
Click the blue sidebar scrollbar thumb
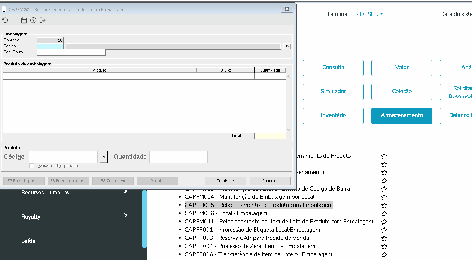(144, 219)
